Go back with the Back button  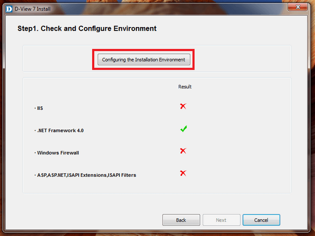click(181, 220)
